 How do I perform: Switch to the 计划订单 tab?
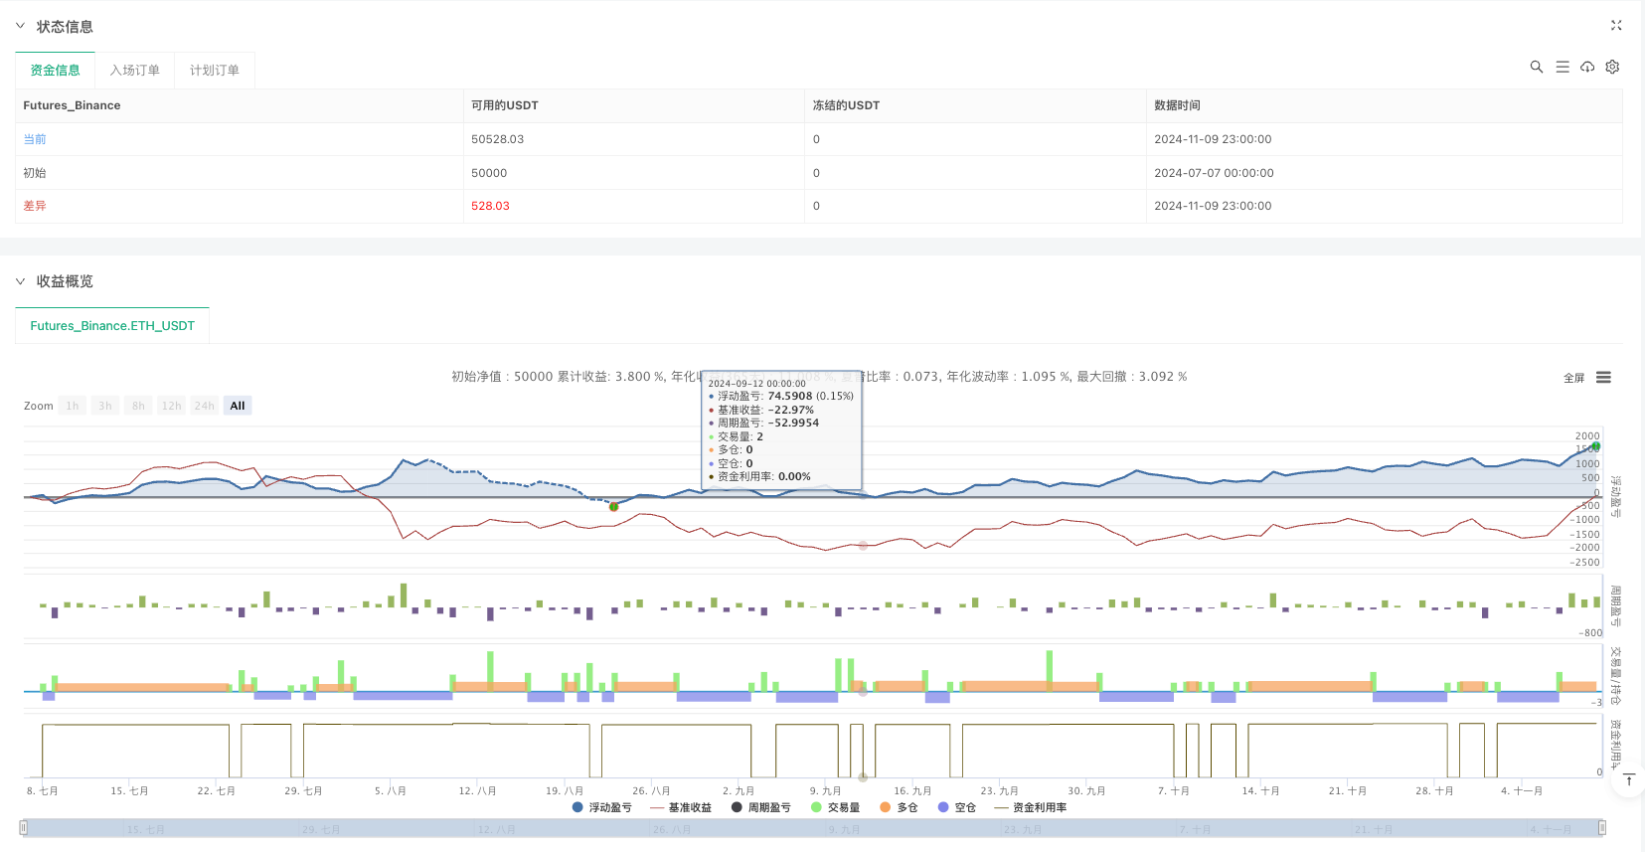pos(214,71)
